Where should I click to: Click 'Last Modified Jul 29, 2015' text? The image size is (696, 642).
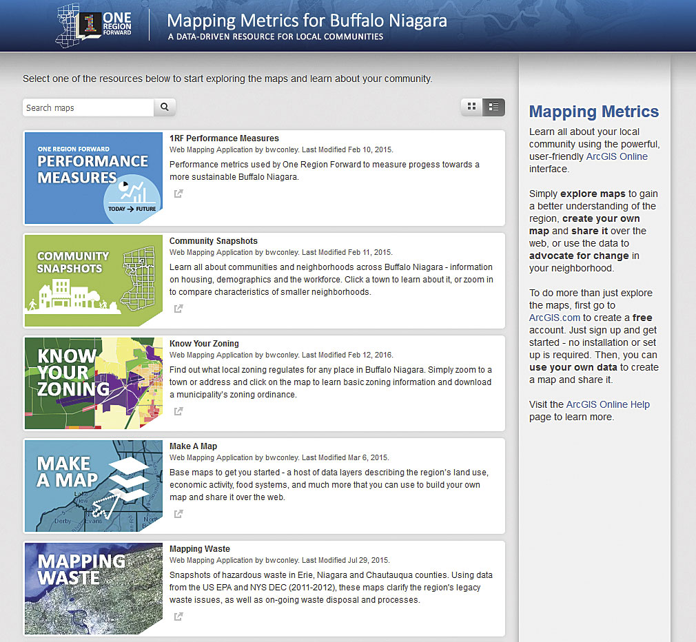[x=346, y=560]
